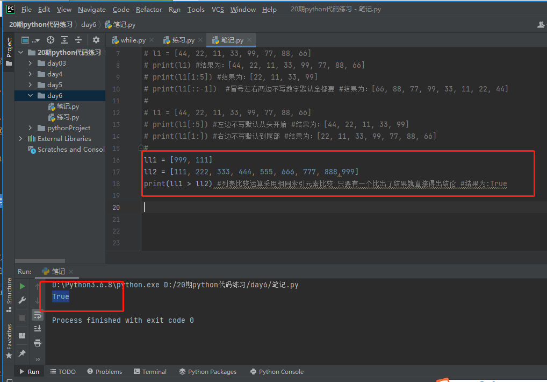The image size is (547, 382).
Task: Open the Refactor menu
Action: [x=149, y=10]
